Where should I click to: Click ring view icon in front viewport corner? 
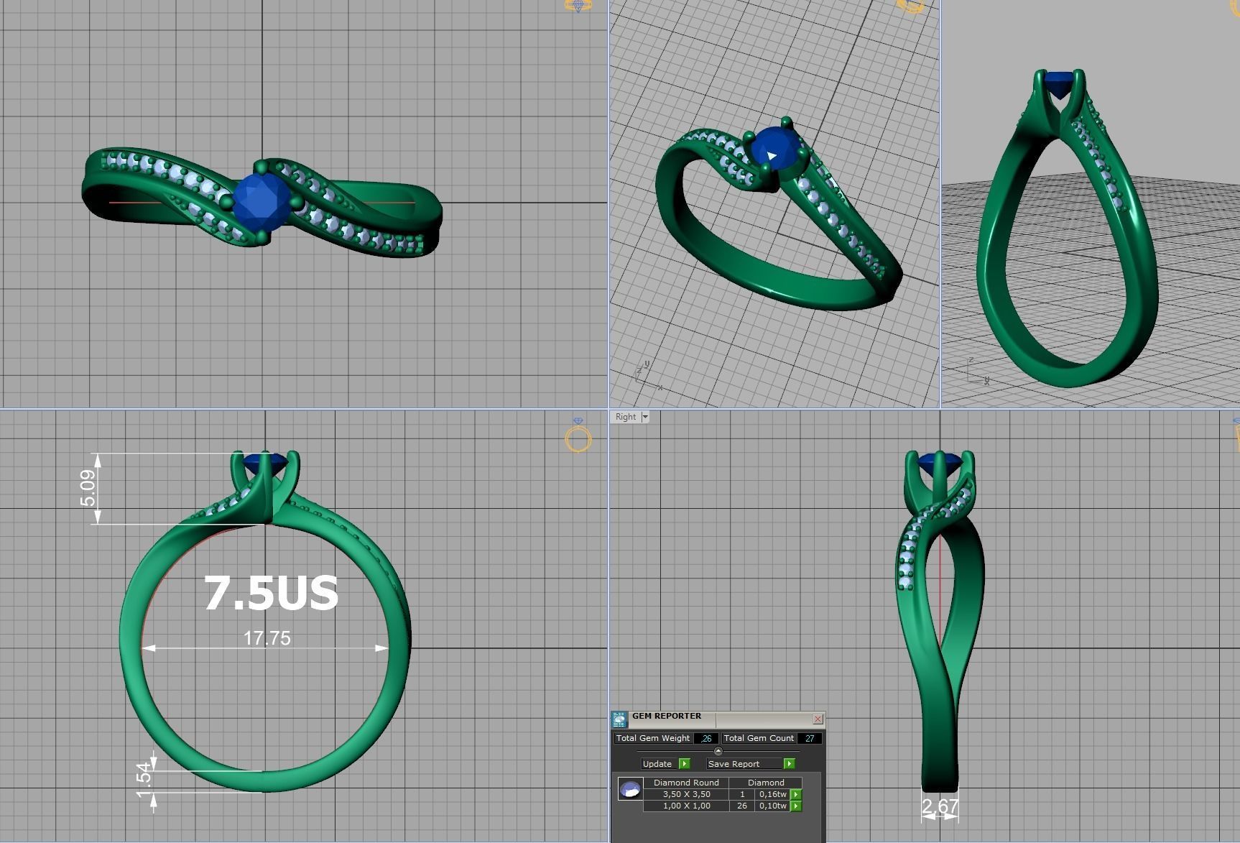[x=578, y=435]
